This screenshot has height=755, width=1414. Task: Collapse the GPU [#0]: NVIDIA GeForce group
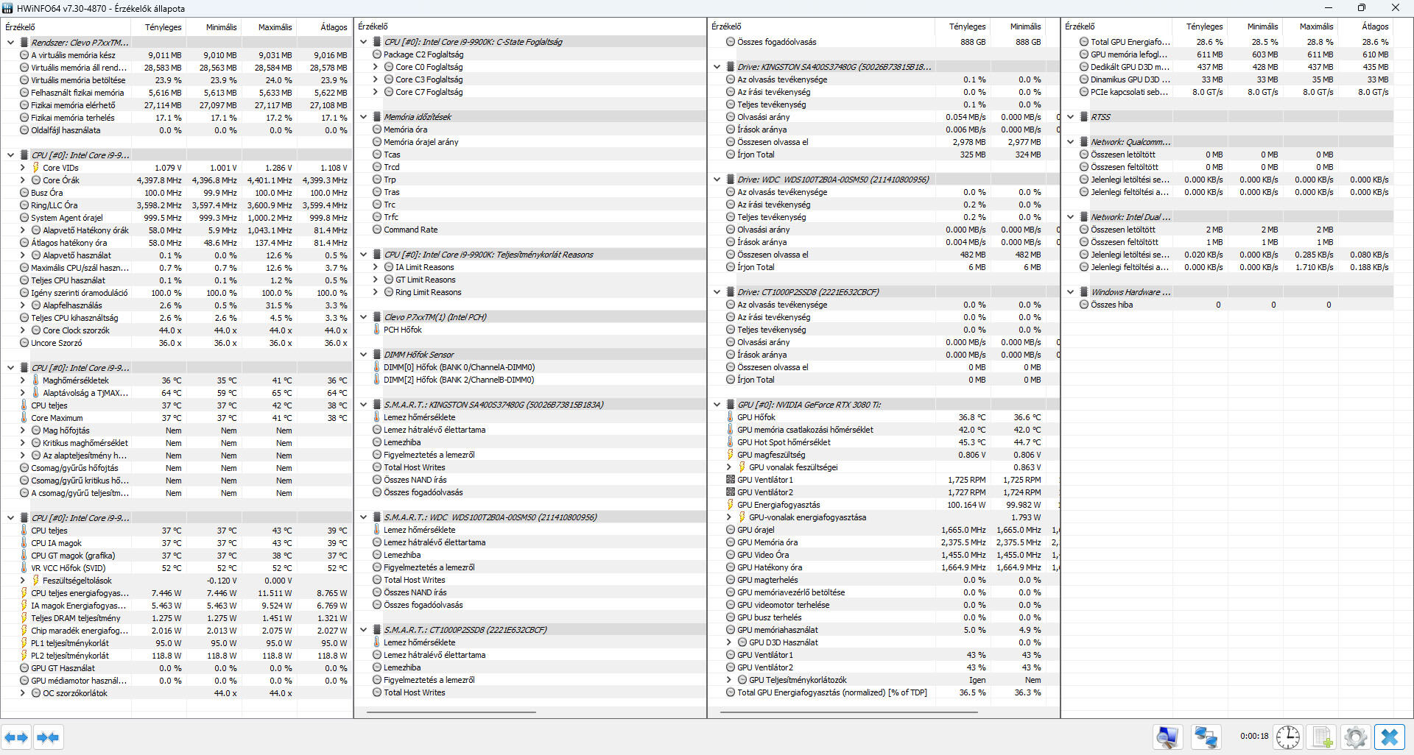(x=717, y=405)
